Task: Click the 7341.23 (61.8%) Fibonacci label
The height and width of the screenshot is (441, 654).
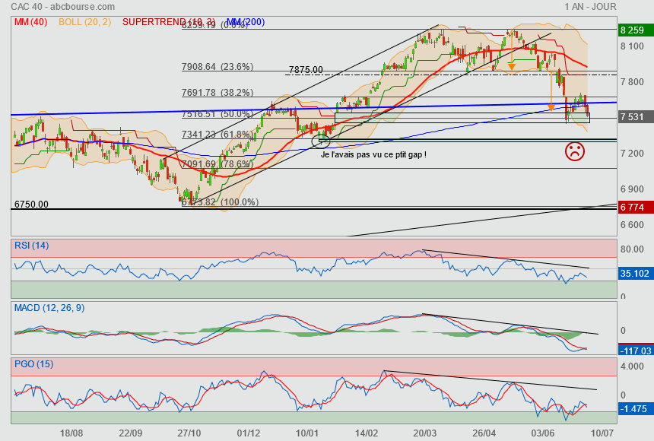Action: [x=217, y=135]
